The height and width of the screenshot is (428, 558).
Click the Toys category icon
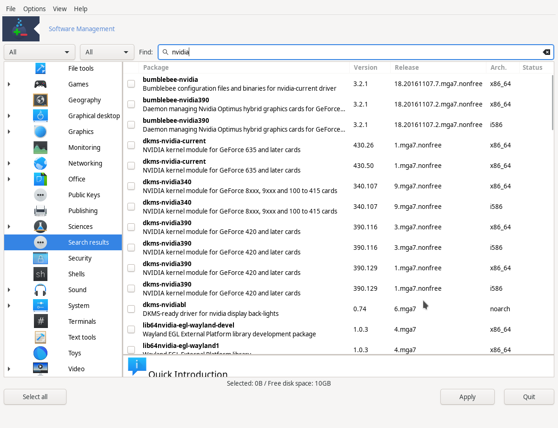(40, 353)
